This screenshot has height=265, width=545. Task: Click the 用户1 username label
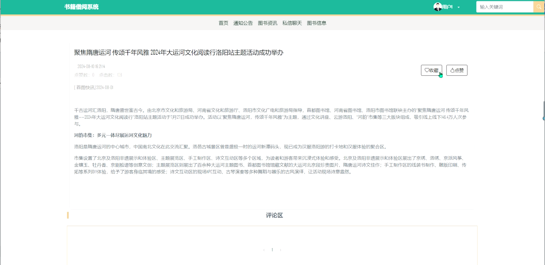447,7
